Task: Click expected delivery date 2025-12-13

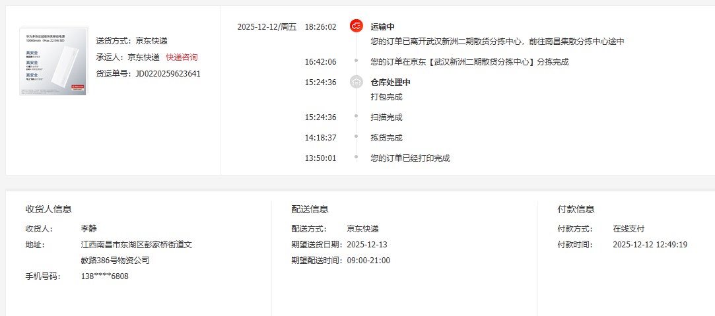Action: (367, 245)
